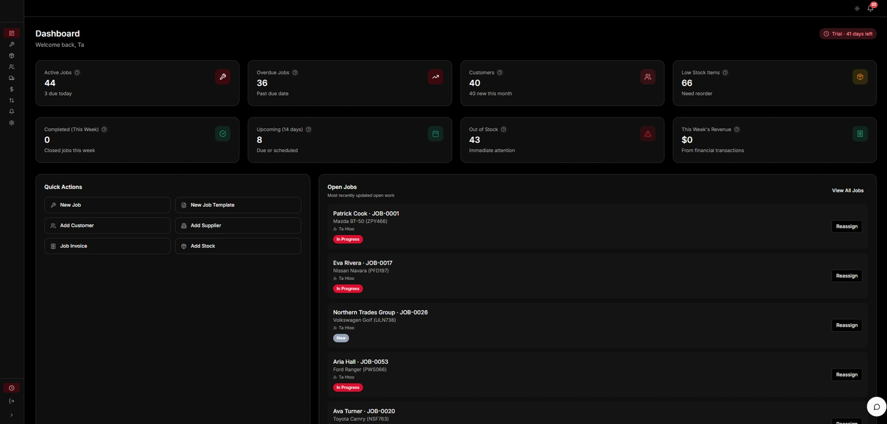Click the Low Stock Items count 66
Image resolution: width=887 pixels, height=424 pixels.
[x=687, y=83]
